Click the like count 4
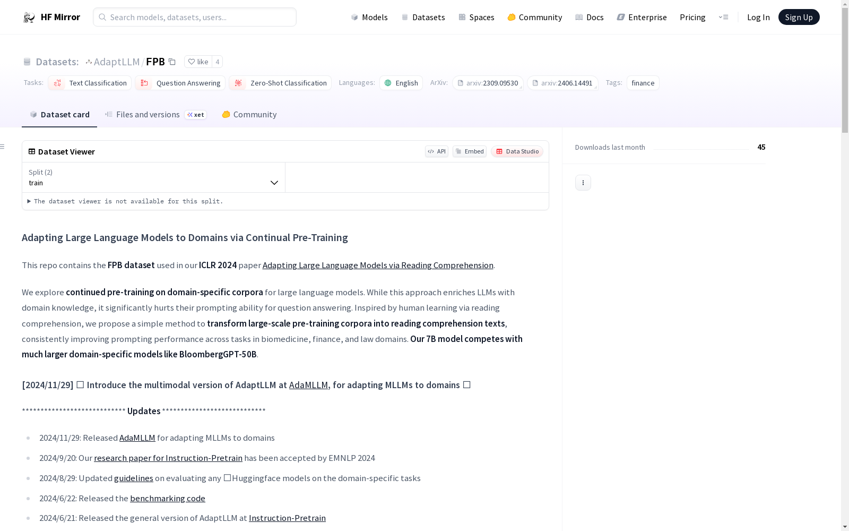 [217, 62]
